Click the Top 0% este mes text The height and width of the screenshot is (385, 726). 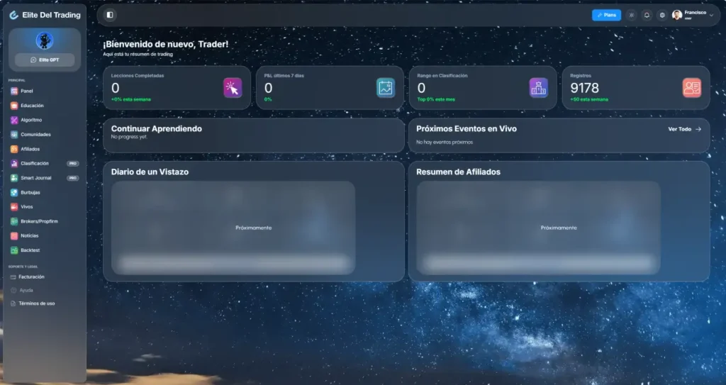tap(436, 99)
